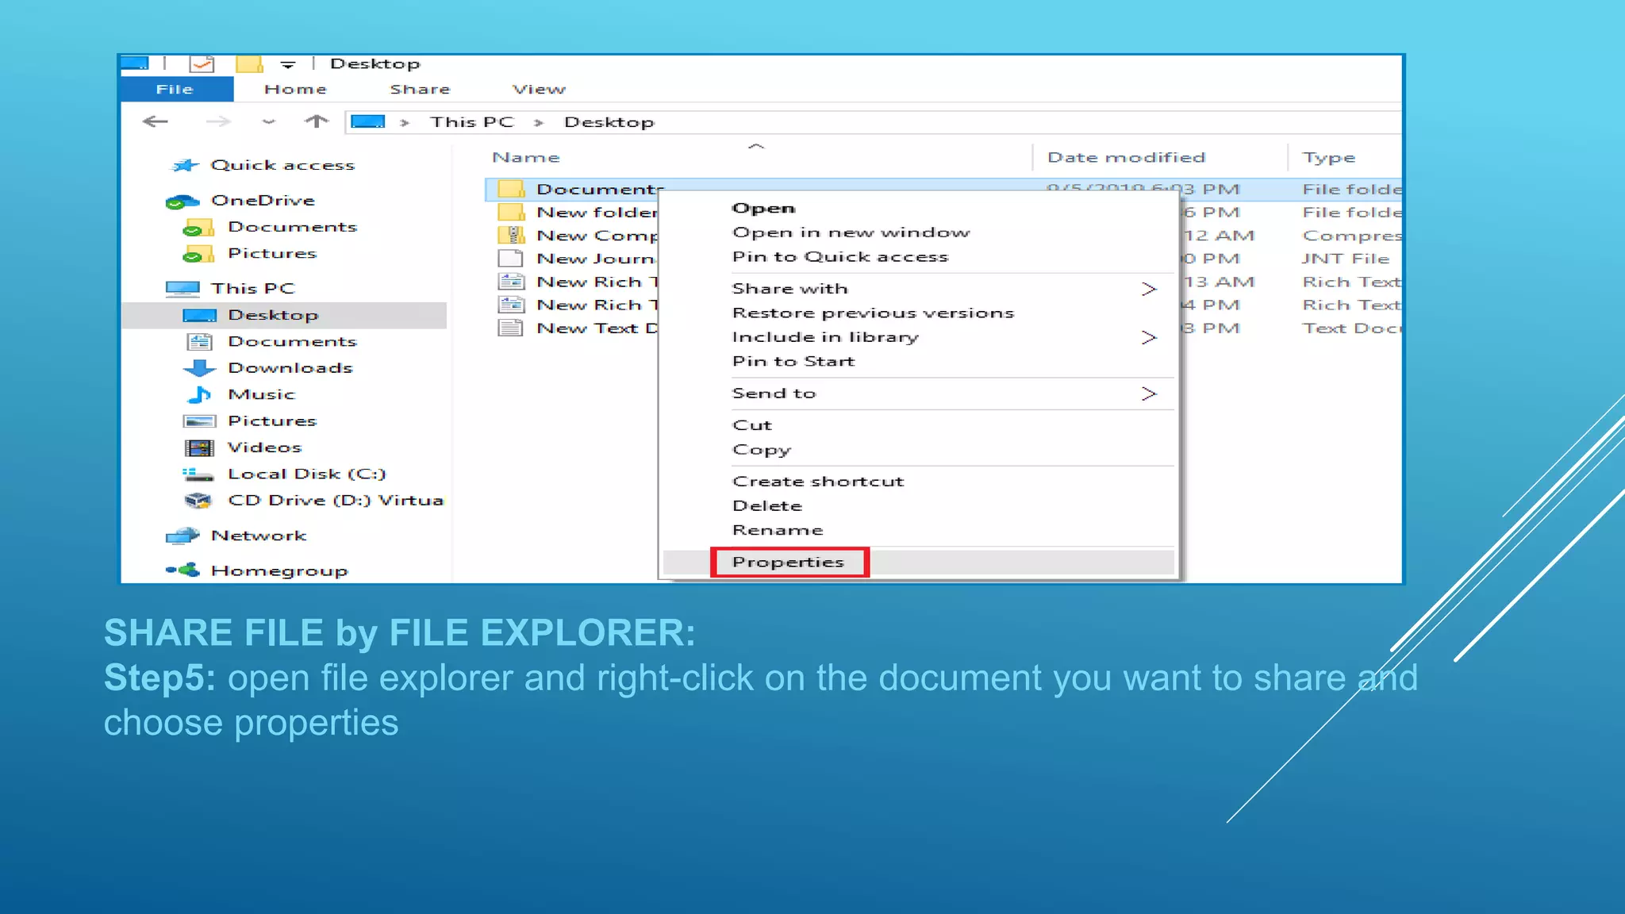Screen dimensions: 1625x914
Task: Click the Downloads arrow icon in sidebar
Action: pos(199,368)
